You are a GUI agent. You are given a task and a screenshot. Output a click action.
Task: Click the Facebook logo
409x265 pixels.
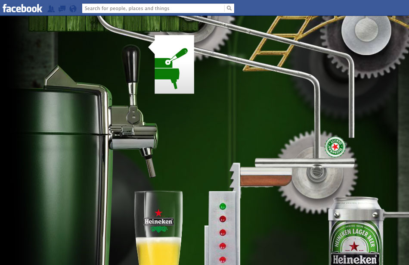22,8
